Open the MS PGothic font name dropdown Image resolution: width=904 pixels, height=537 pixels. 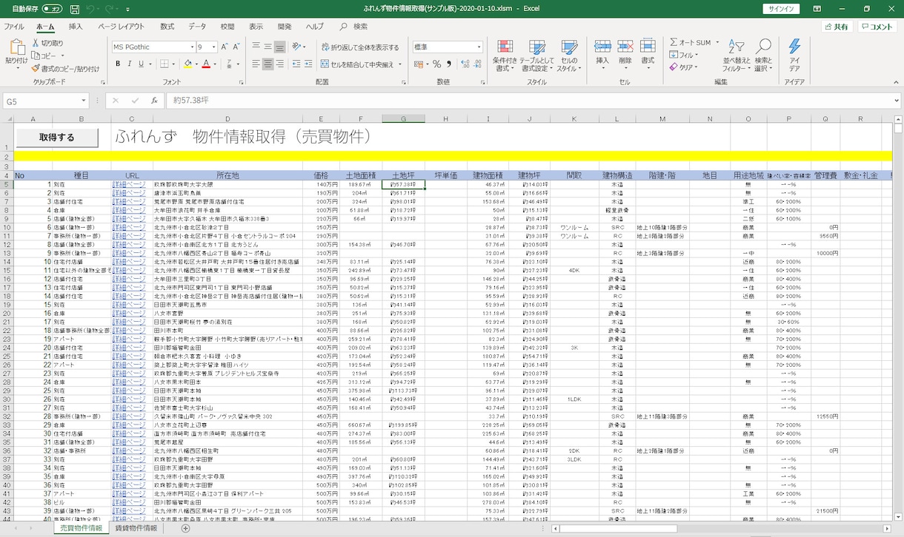tap(190, 47)
